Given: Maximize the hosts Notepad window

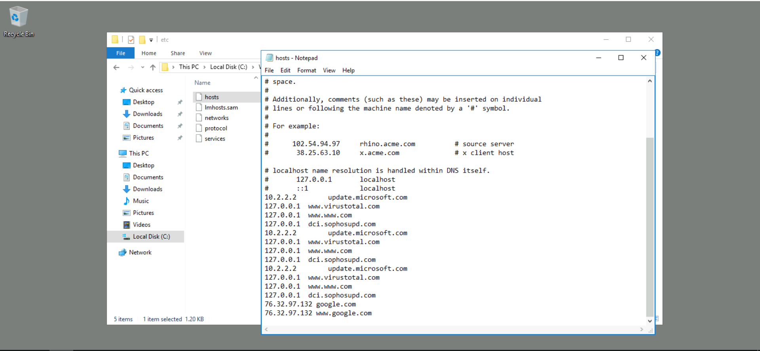Looking at the screenshot, I should pyautogui.click(x=621, y=58).
